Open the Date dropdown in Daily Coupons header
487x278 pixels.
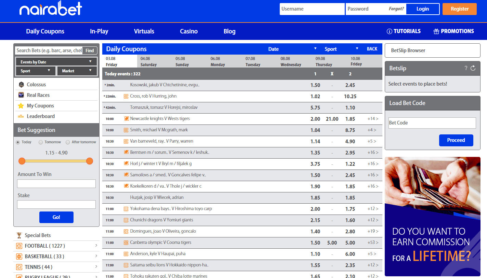[292, 49]
